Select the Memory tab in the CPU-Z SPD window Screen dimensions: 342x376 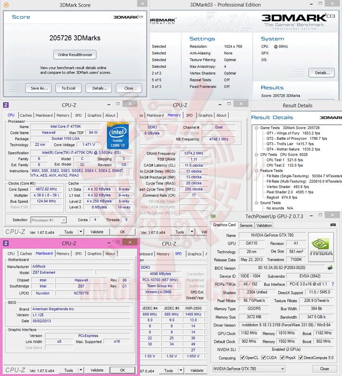click(x=163, y=254)
